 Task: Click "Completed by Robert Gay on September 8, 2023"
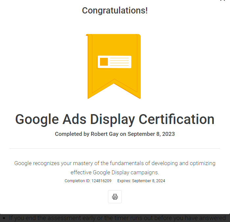115,134
